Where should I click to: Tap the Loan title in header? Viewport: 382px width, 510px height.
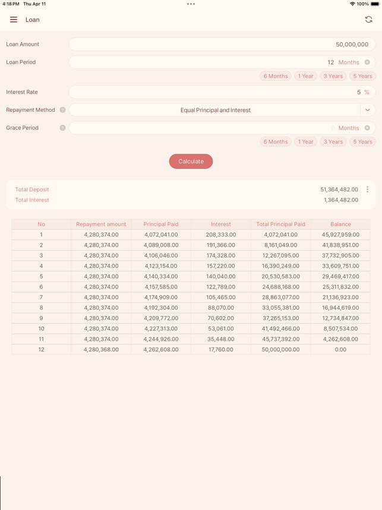(x=33, y=20)
